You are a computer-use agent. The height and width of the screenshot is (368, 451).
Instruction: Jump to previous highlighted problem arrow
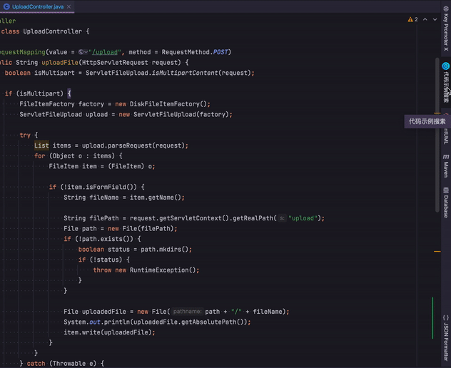coord(425,19)
